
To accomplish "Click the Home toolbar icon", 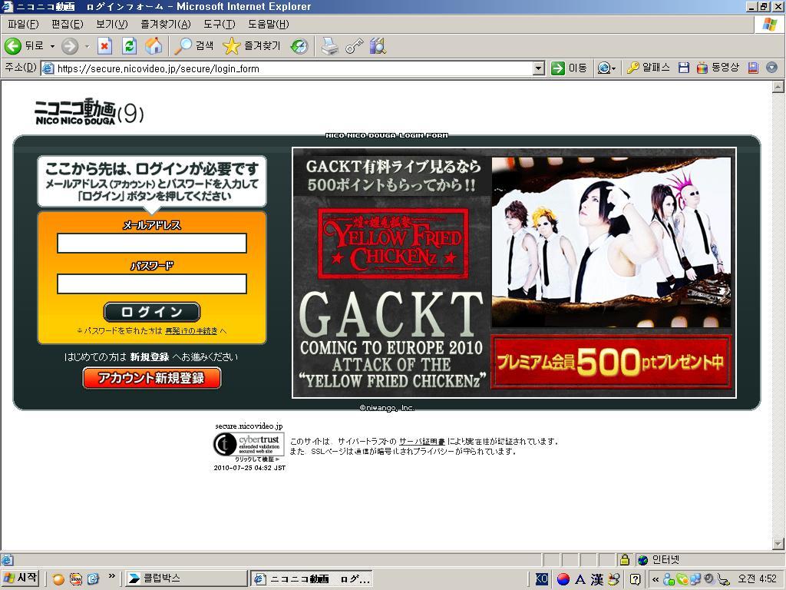I will click(154, 46).
